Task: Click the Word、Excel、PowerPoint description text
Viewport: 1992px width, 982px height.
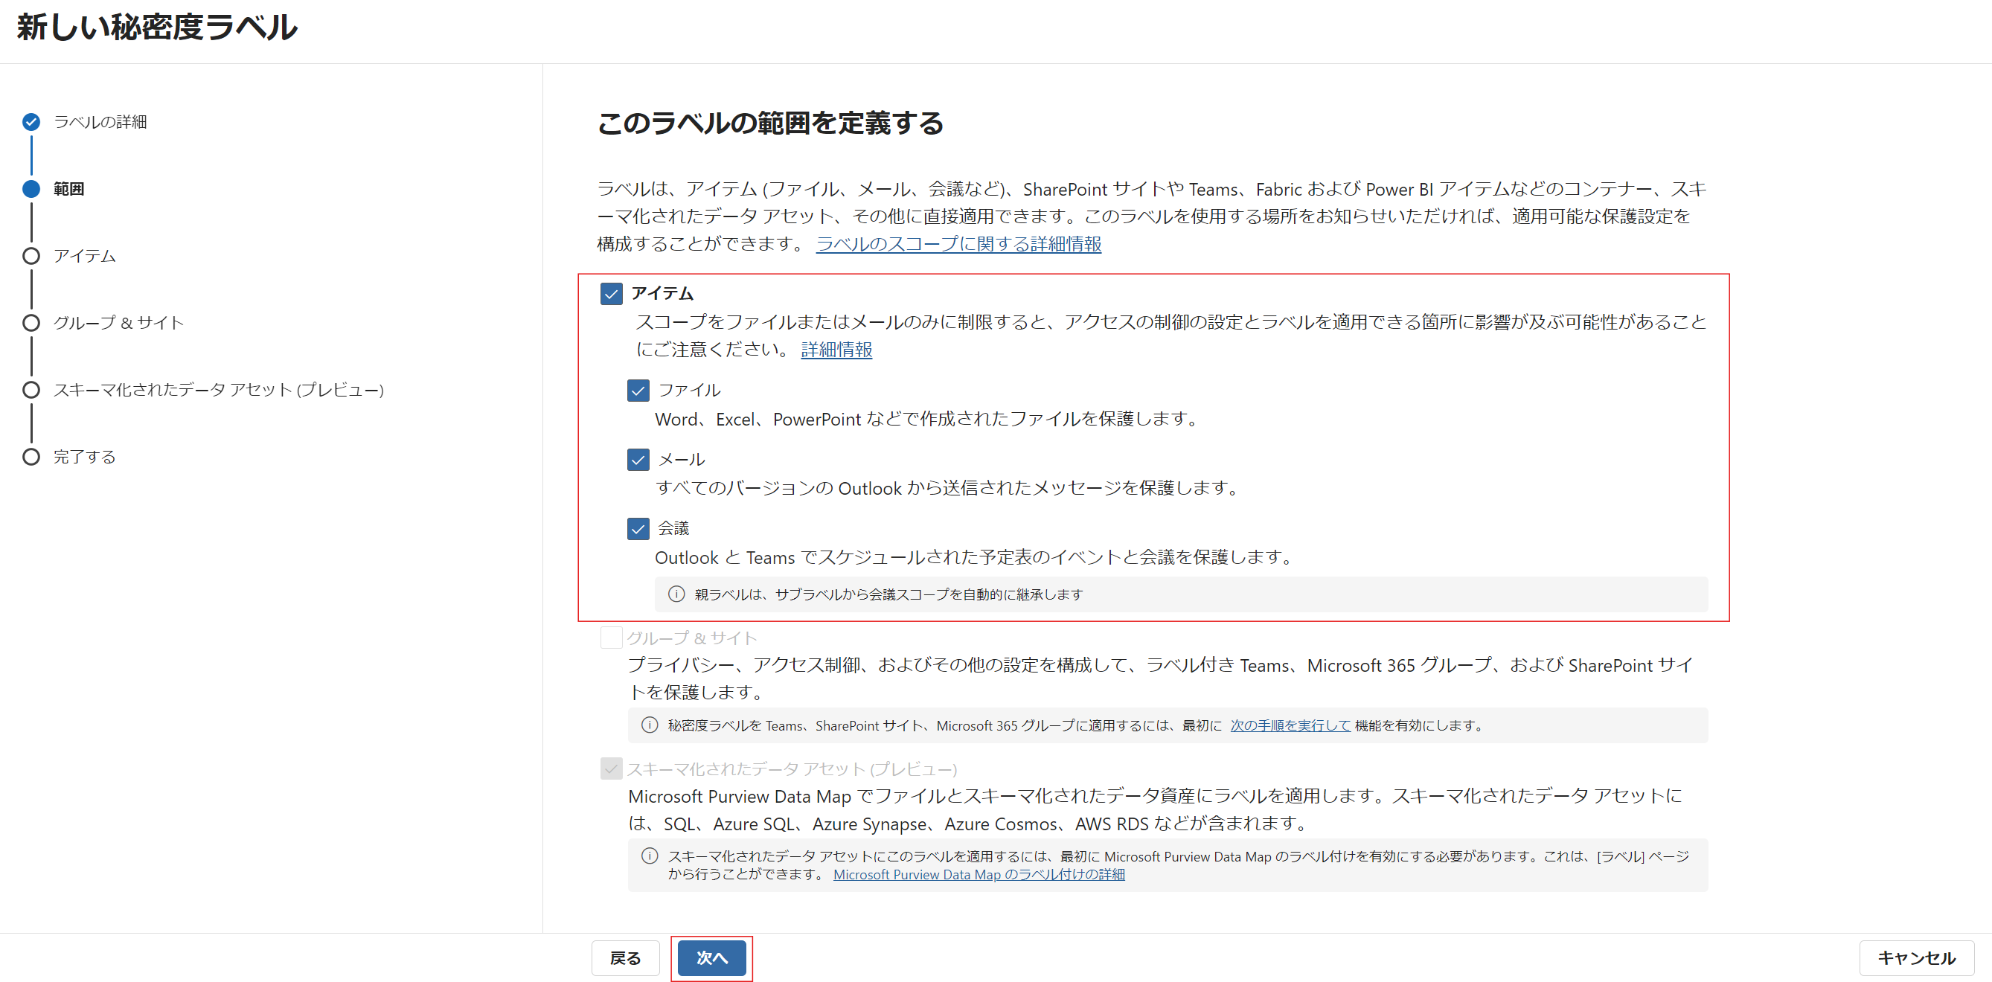Action: click(x=927, y=419)
